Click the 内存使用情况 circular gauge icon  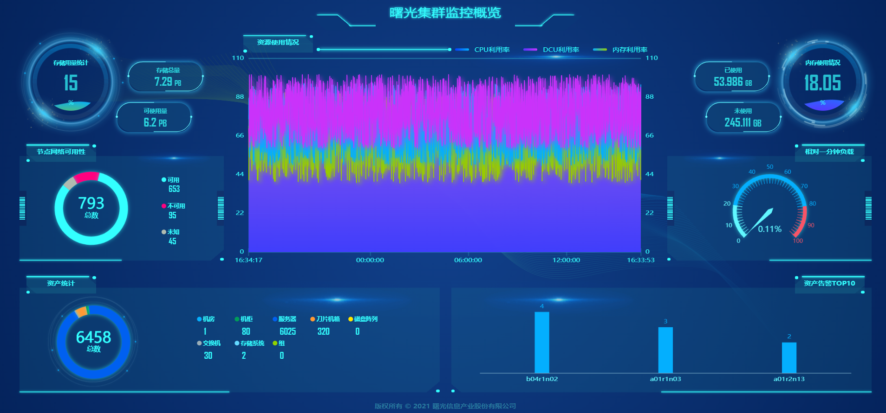822,83
